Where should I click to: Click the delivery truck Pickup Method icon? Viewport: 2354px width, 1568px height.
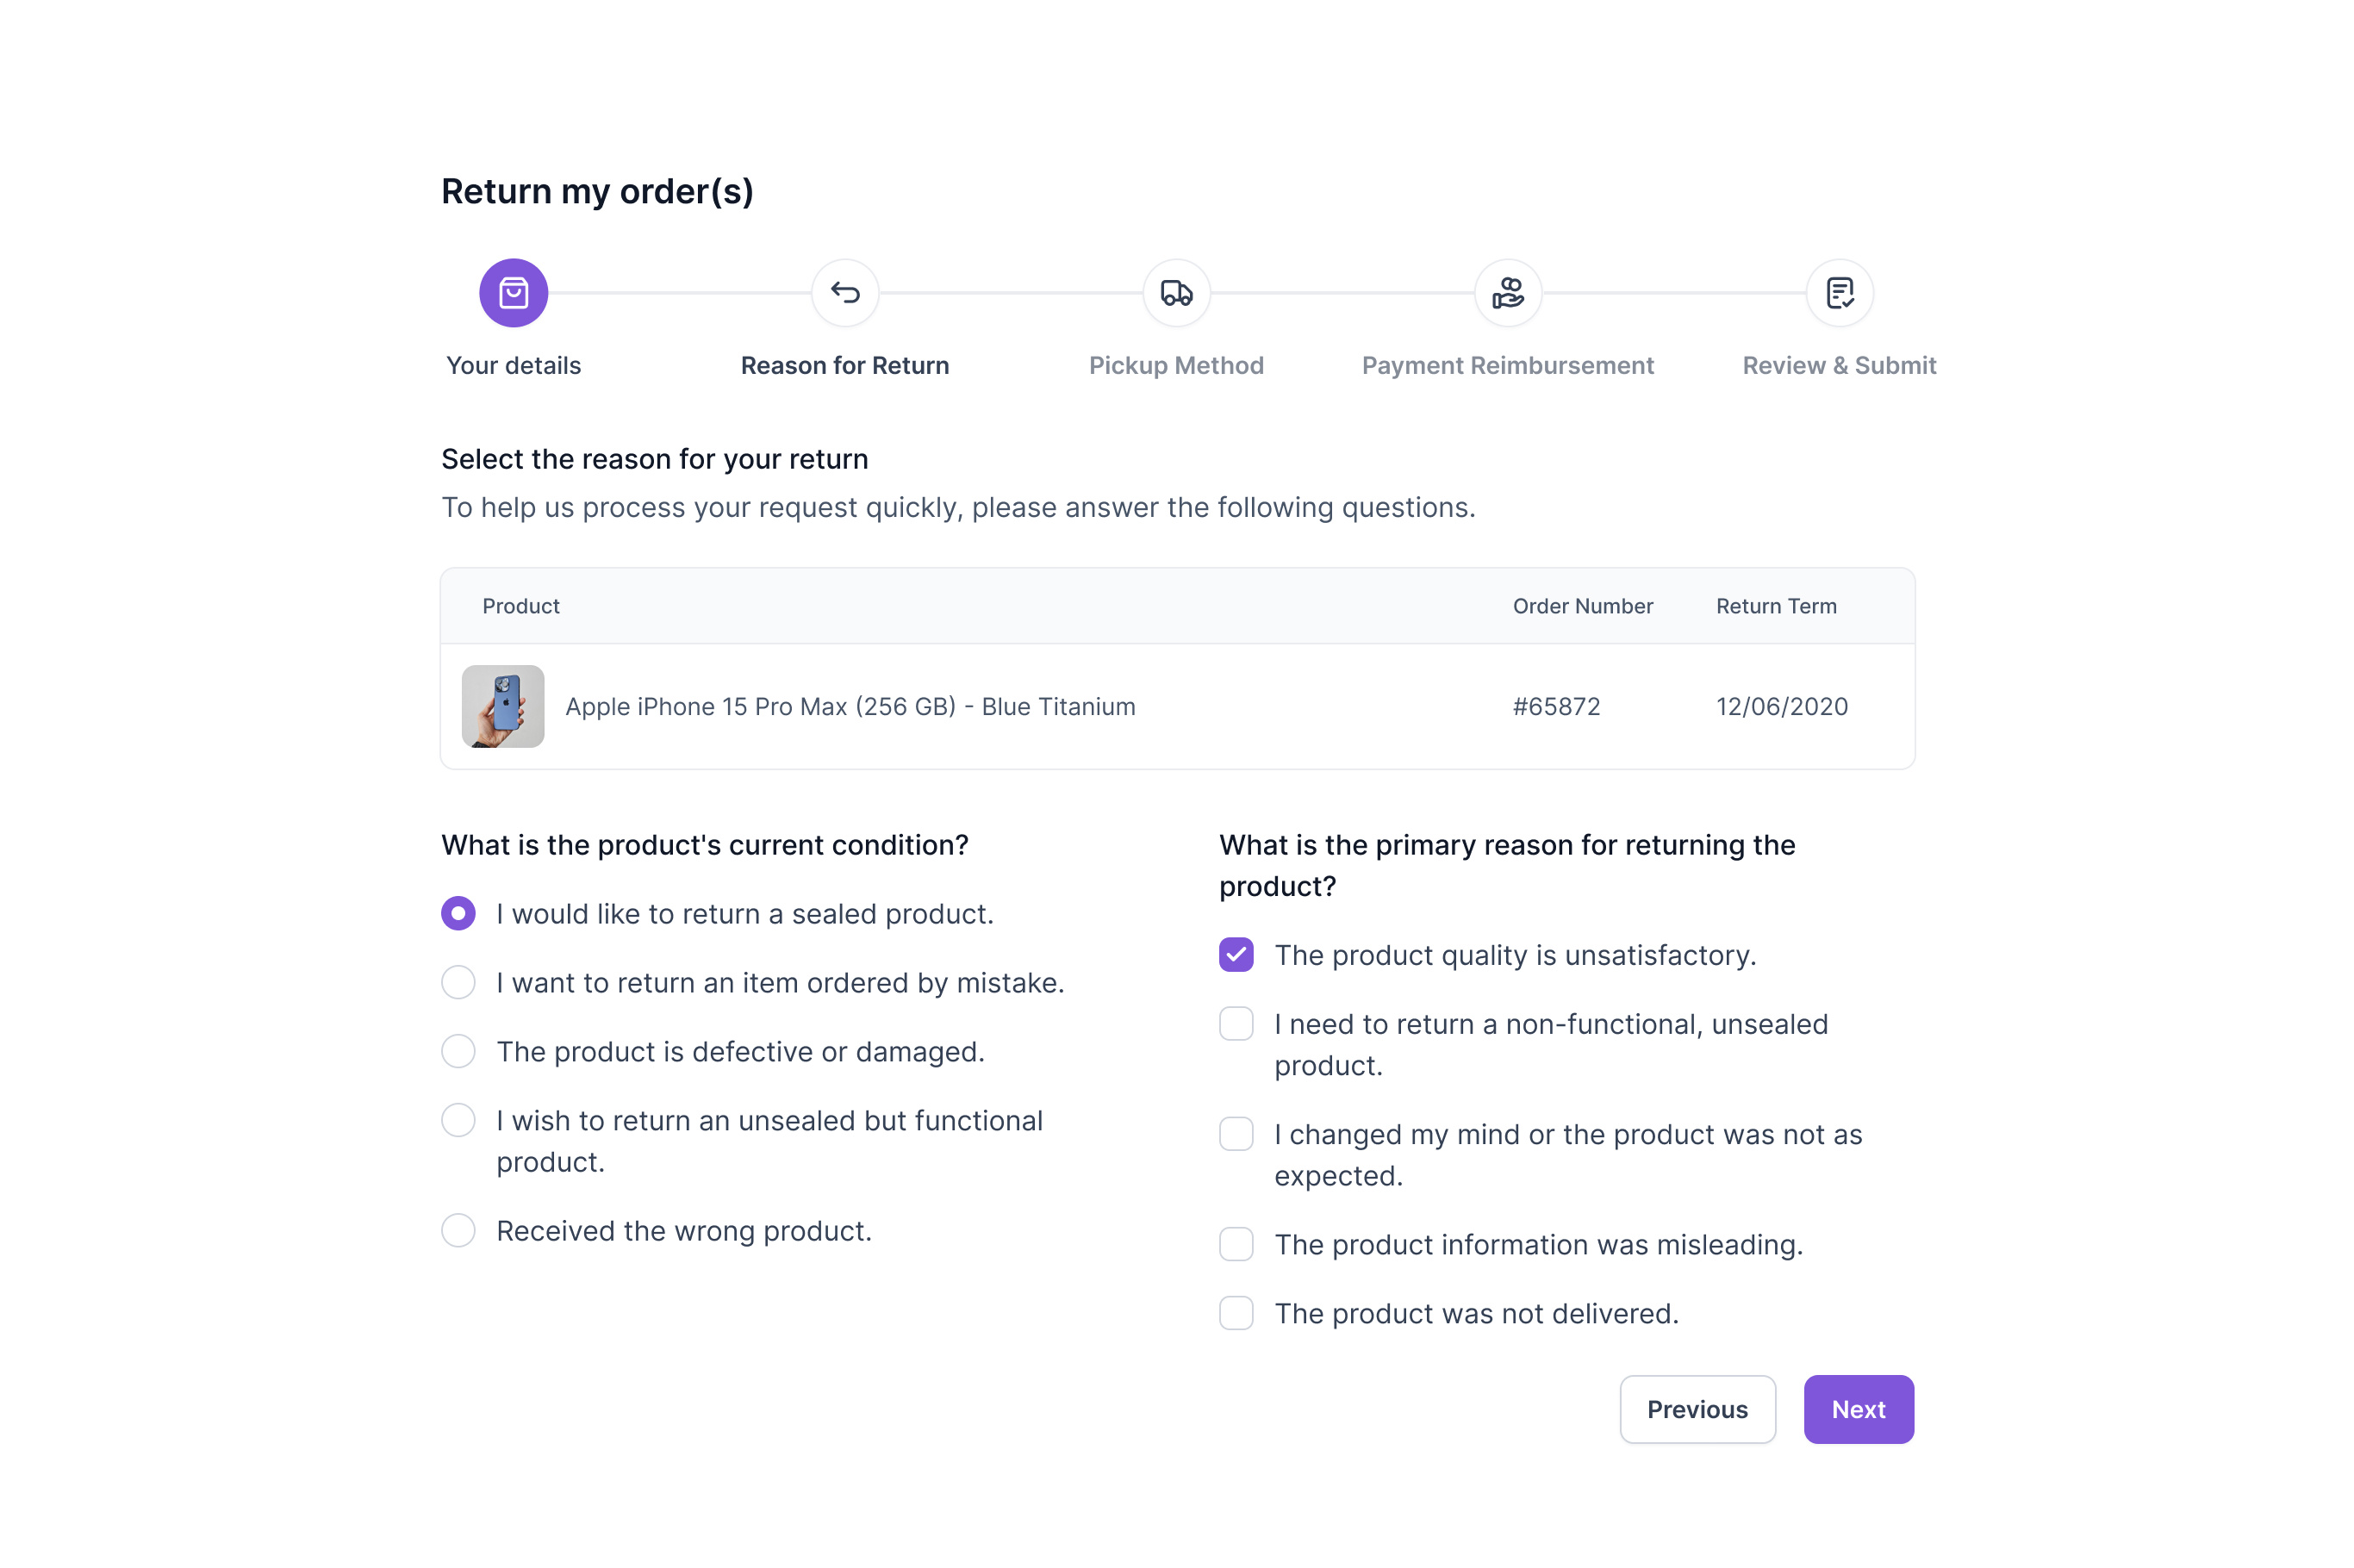(x=1176, y=293)
